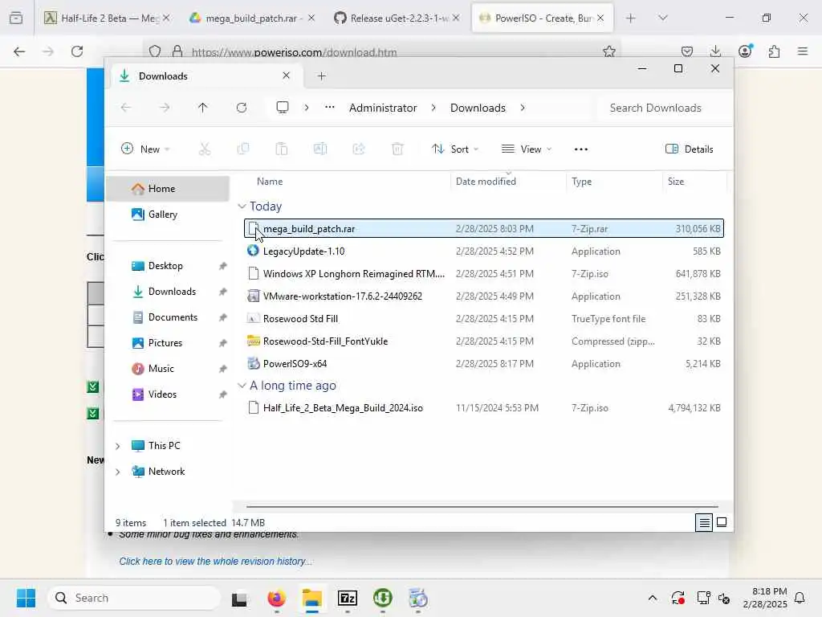
Task: Click the Cut scissors icon in Explorer toolbar
Action: 205,149
